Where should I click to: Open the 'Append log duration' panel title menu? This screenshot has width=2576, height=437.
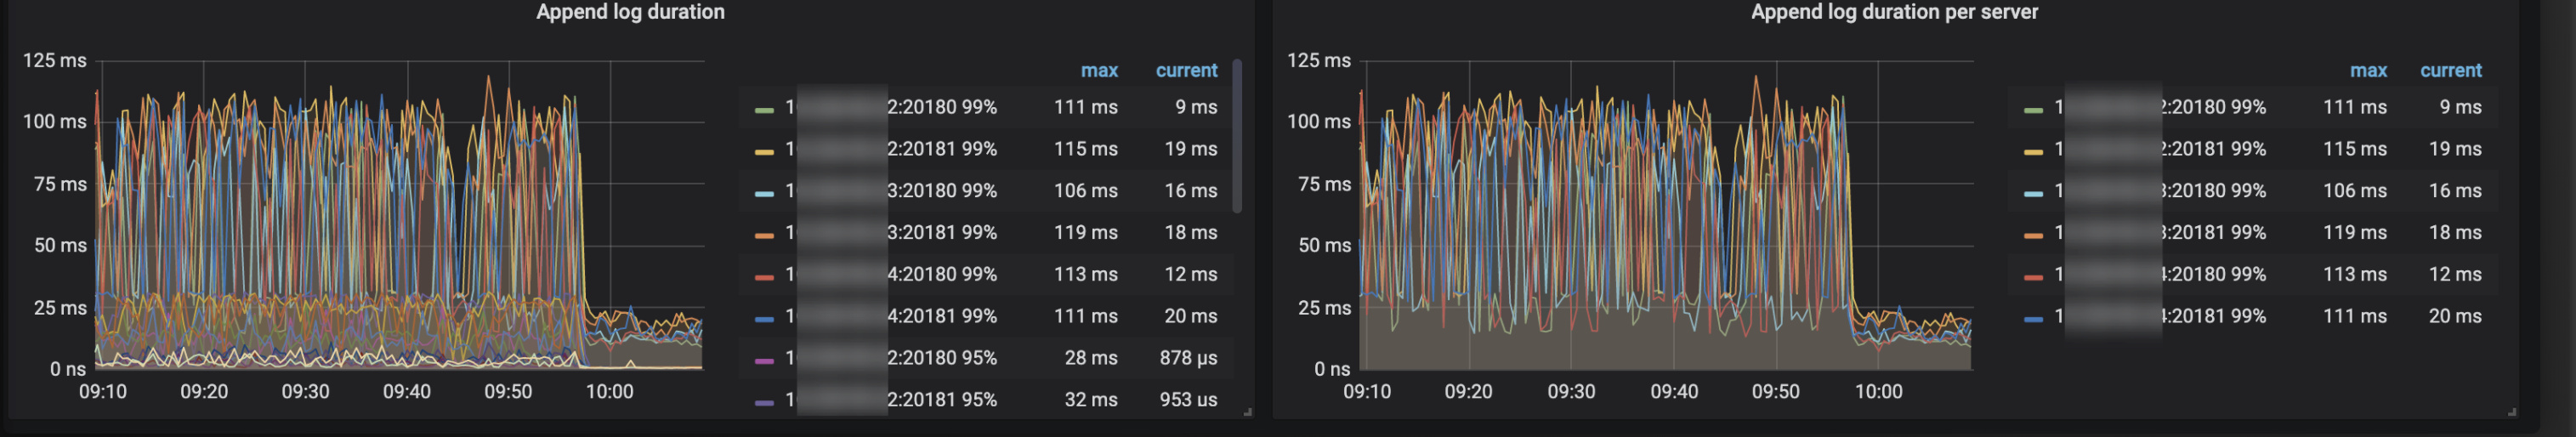(x=630, y=12)
